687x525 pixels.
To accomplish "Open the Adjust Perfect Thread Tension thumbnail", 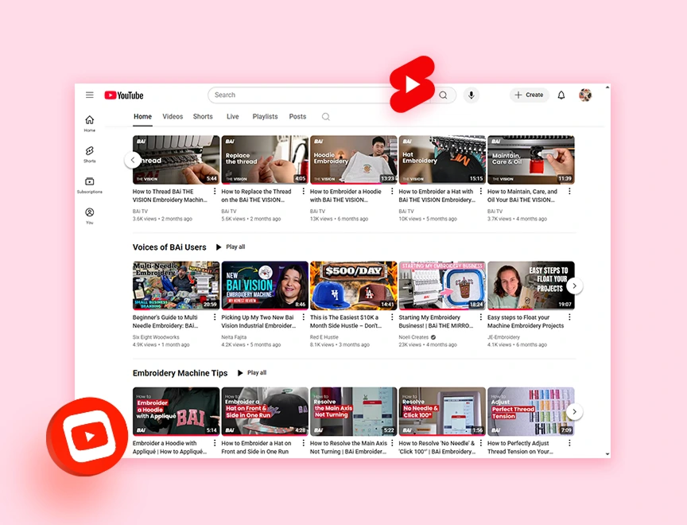I will [531, 411].
